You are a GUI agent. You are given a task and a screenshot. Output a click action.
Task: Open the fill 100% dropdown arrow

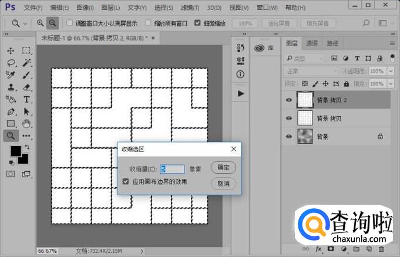click(x=391, y=84)
